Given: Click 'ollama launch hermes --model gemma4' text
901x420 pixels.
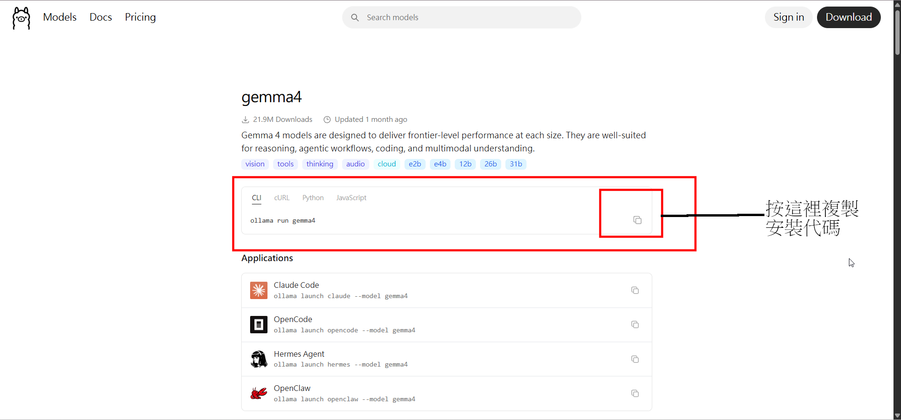Looking at the screenshot, I should click(341, 365).
